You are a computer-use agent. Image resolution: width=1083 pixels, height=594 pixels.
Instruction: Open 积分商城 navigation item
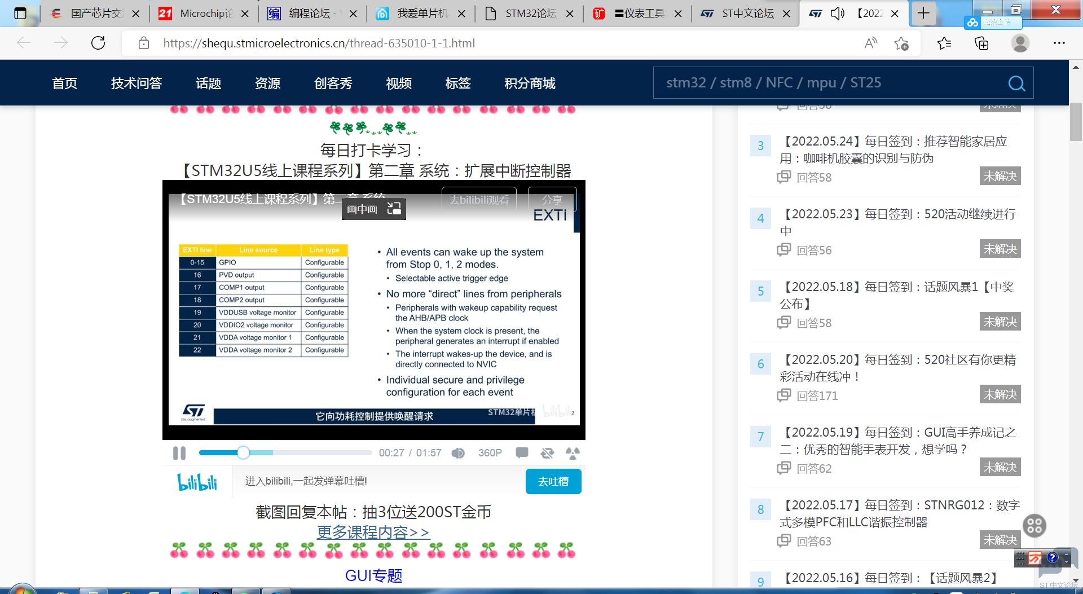(530, 83)
